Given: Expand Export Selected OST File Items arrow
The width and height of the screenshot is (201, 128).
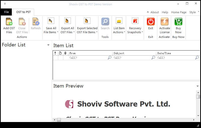Looking at the screenshot, I should 97,32.
